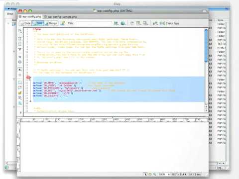Select the TXT File row in Files panel
The image size is (239, 179).
[222, 44]
